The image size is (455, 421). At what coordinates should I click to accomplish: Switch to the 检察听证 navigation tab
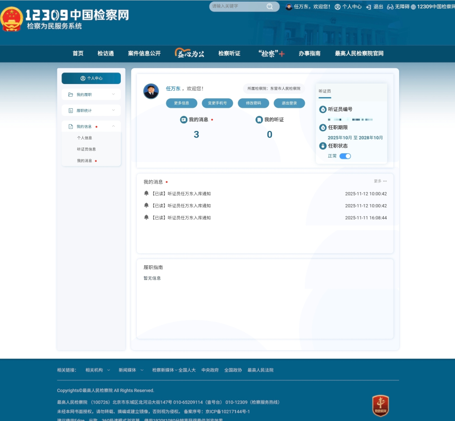point(228,54)
